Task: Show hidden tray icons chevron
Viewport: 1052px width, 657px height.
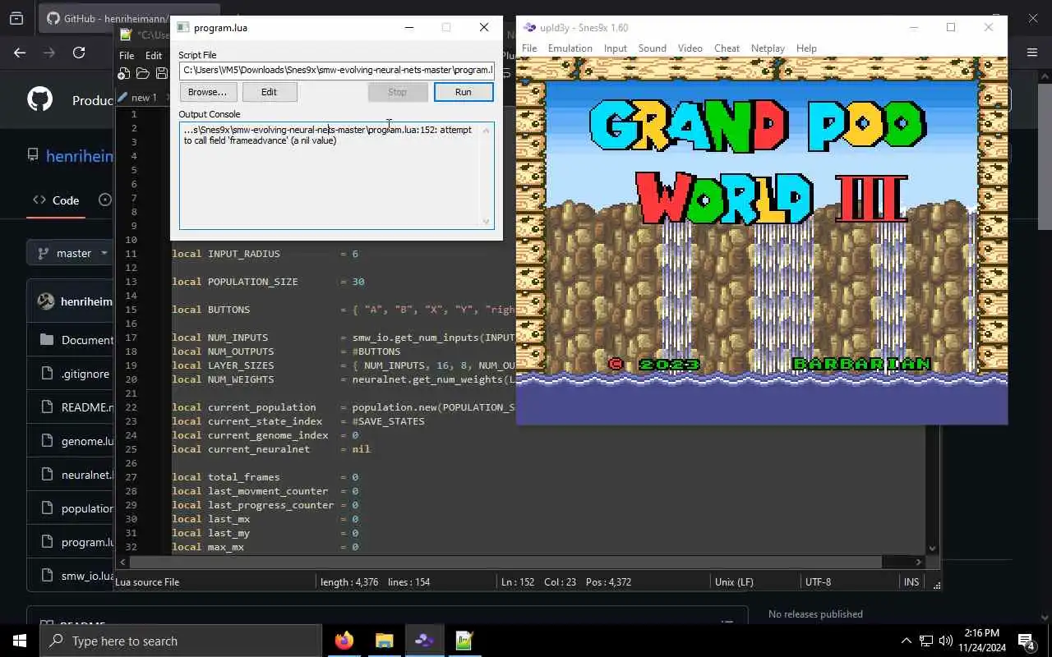Action: tap(907, 641)
